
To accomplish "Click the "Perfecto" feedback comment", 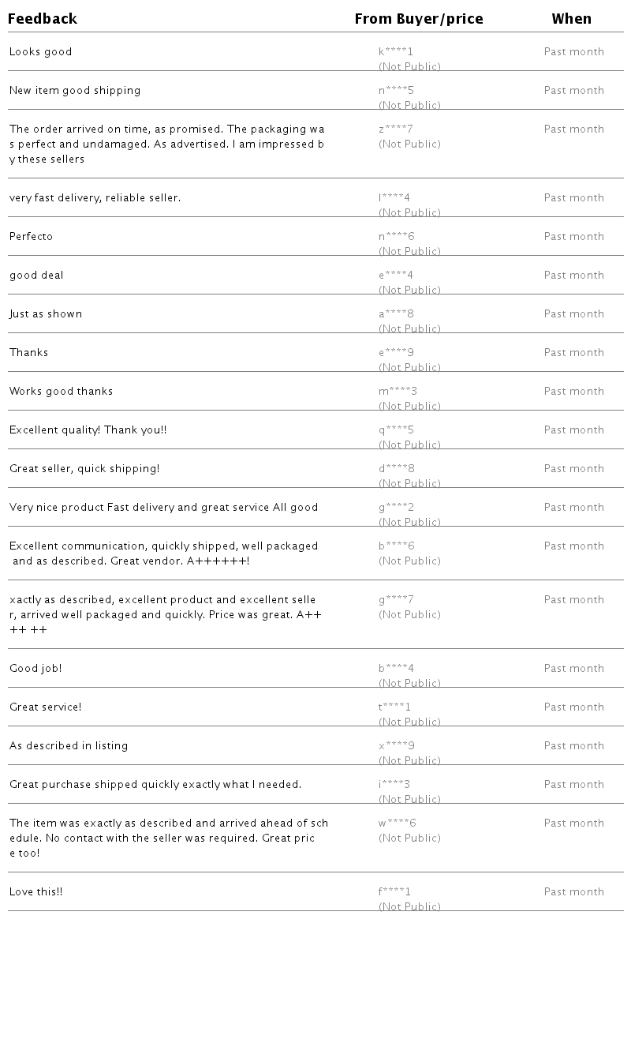I will click(32, 237).
